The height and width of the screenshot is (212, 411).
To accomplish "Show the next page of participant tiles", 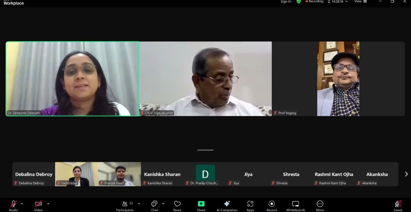I will (x=406, y=174).
